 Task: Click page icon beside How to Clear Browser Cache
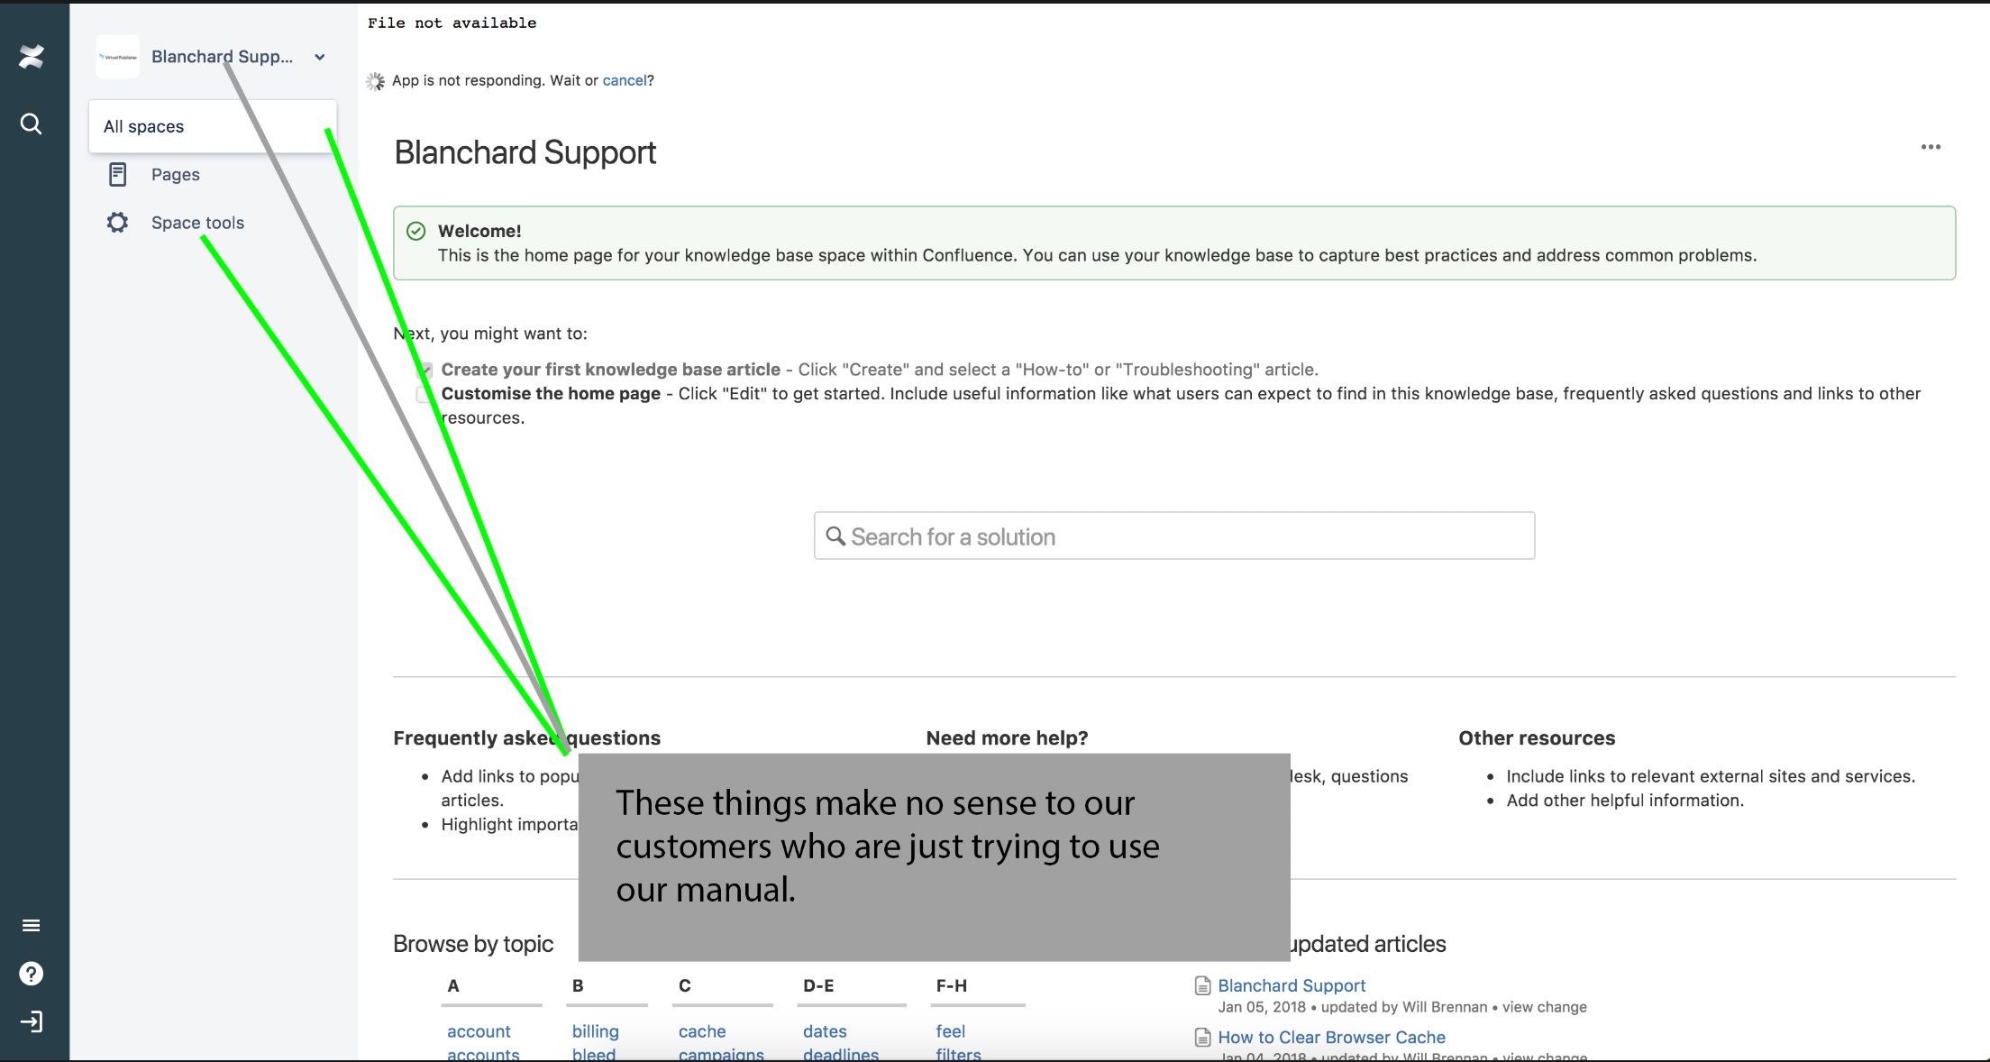(1202, 1038)
